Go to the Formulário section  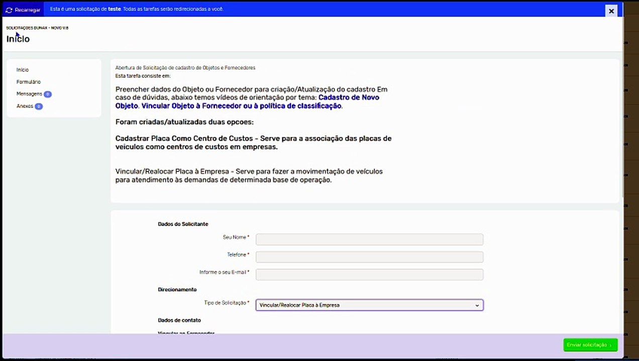click(29, 82)
